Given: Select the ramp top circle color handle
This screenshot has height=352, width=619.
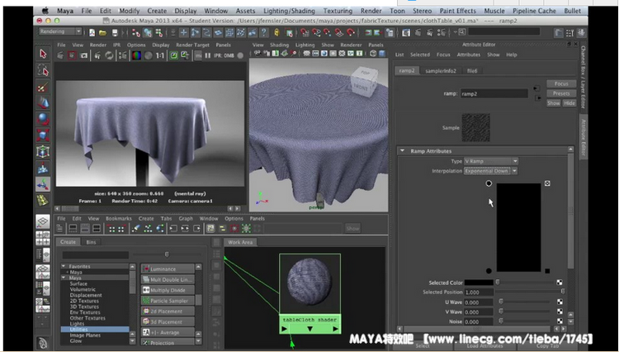Looking at the screenshot, I should pyautogui.click(x=489, y=183).
